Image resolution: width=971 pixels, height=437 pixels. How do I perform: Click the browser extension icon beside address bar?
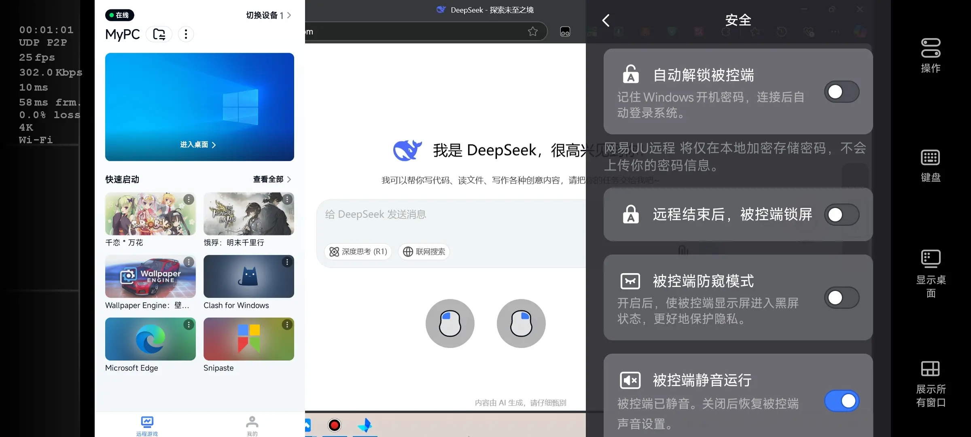(x=565, y=32)
